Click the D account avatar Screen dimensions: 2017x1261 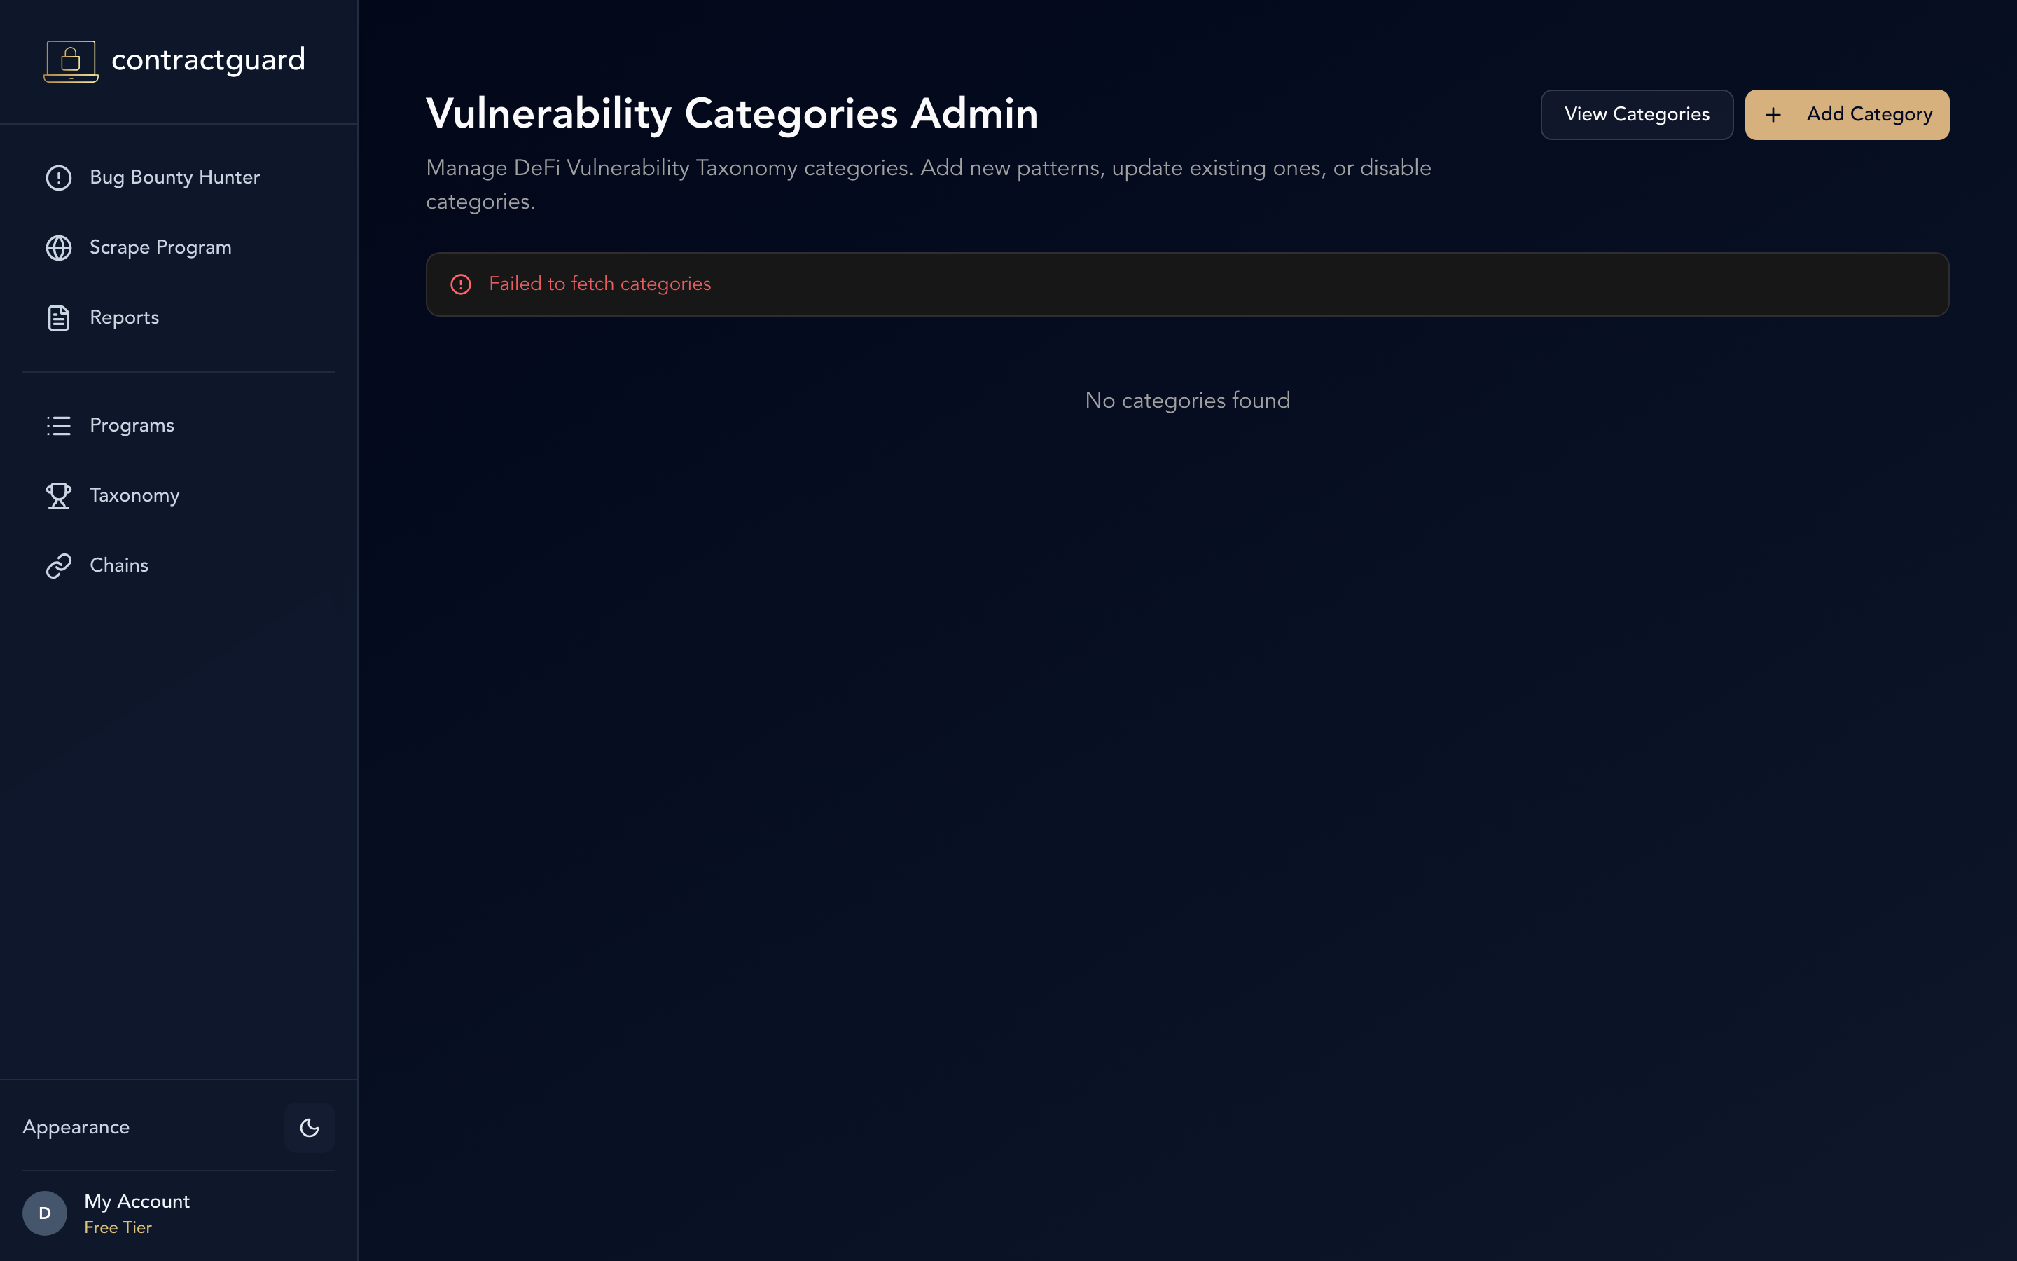pyautogui.click(x=45, y=1213)
